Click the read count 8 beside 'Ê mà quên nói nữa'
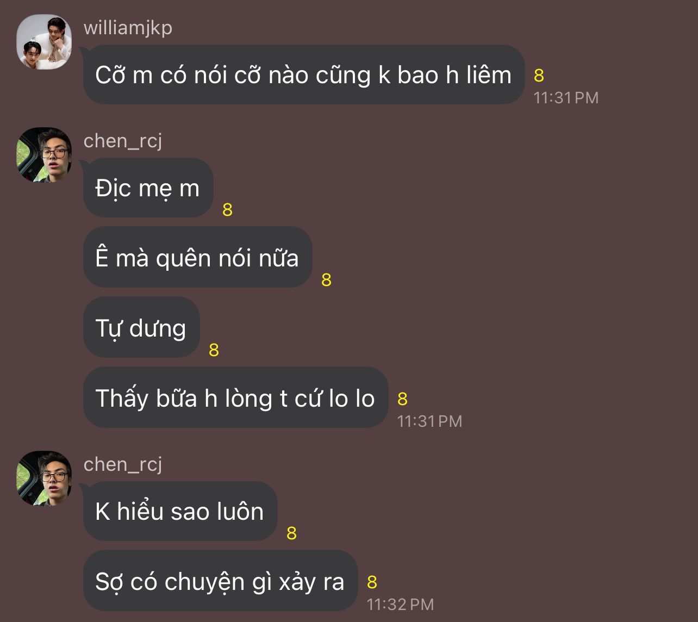The width and height of the screenshot is (698, 622). (x=326, y=280)
